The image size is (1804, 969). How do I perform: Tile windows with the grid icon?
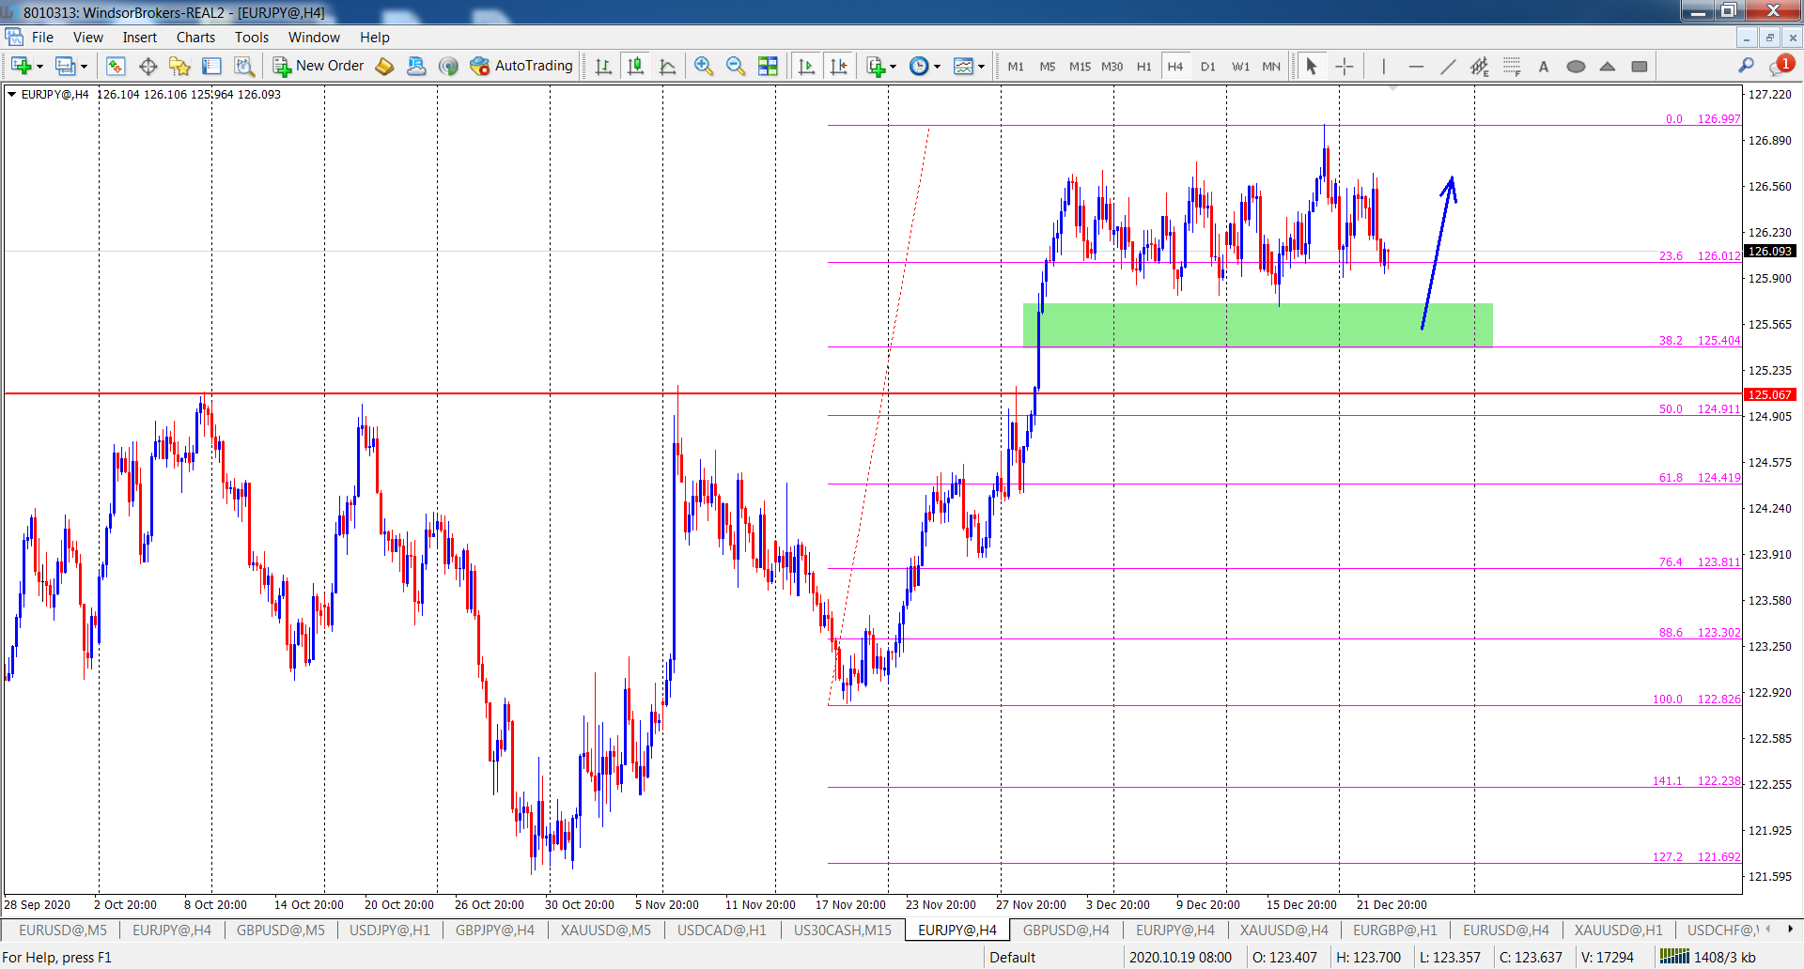[x=768, y=66]
